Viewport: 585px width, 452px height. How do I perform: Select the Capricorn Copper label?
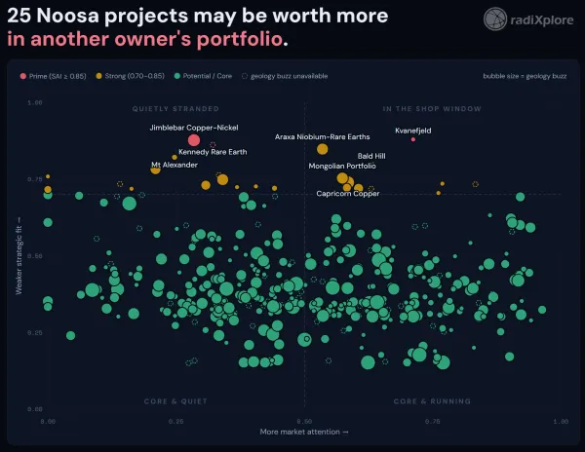pyautogui.click(x=348, y=194)
